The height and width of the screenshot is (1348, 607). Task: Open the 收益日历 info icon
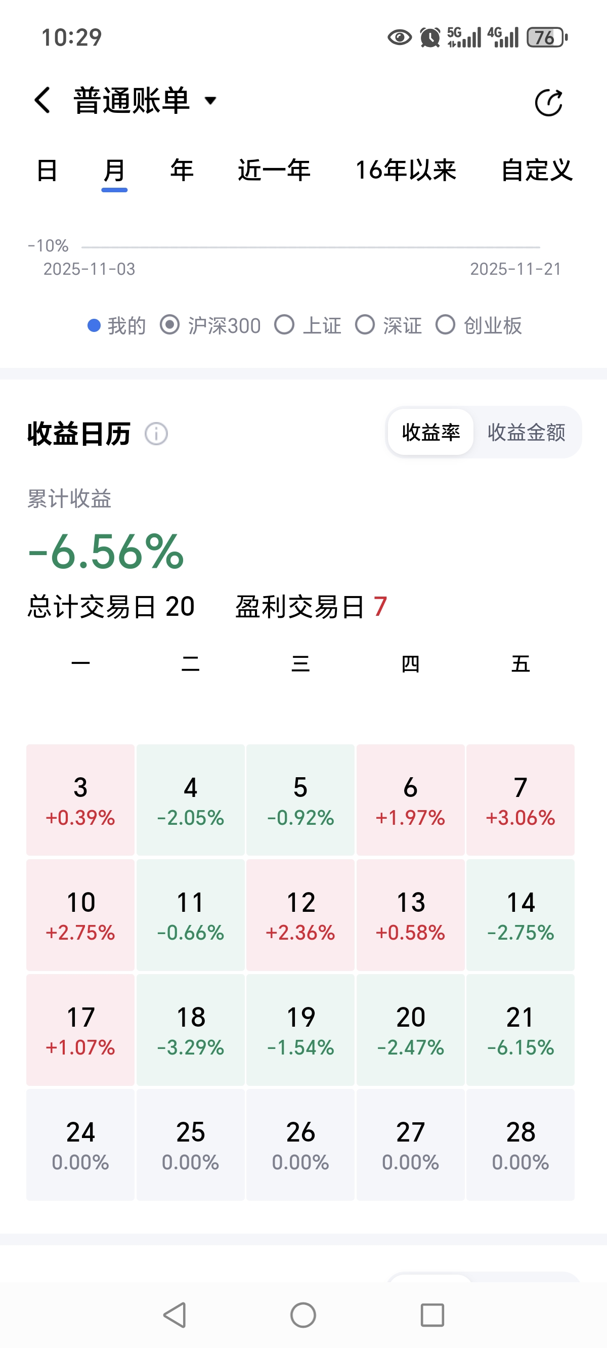tap(156, 434)
